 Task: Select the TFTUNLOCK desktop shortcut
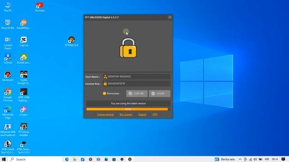[71, 41]
